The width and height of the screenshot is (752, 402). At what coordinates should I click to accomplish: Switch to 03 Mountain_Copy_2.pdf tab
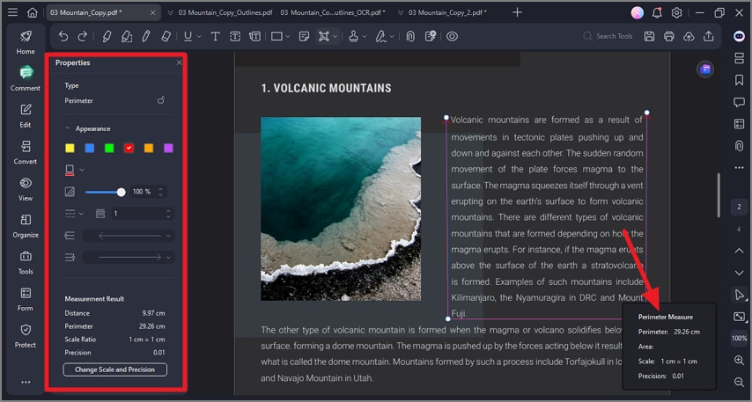pos(447,12)
